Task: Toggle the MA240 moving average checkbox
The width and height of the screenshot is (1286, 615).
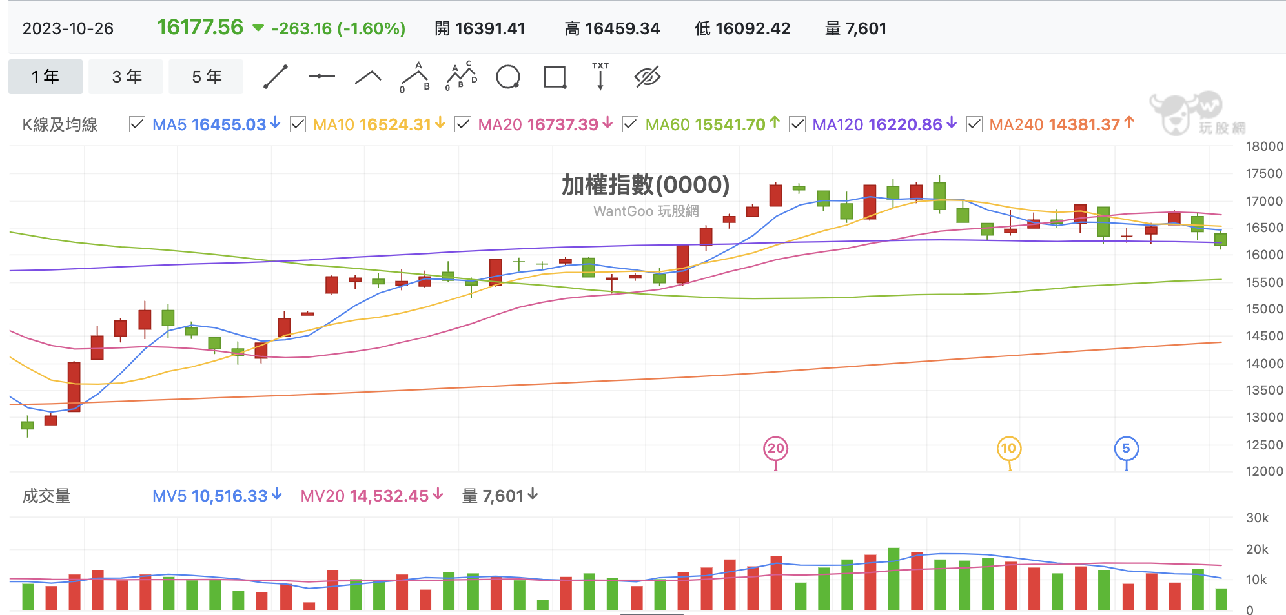Action: tap(974, 124)
